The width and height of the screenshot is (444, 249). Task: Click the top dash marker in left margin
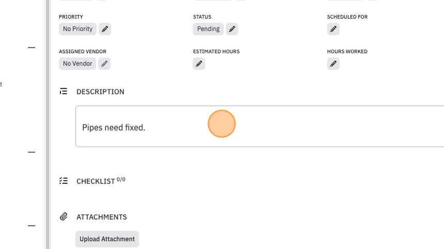(31, 48)
